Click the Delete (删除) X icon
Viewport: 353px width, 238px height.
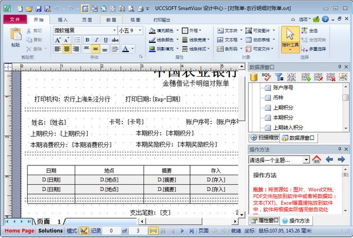click(29, 49)
